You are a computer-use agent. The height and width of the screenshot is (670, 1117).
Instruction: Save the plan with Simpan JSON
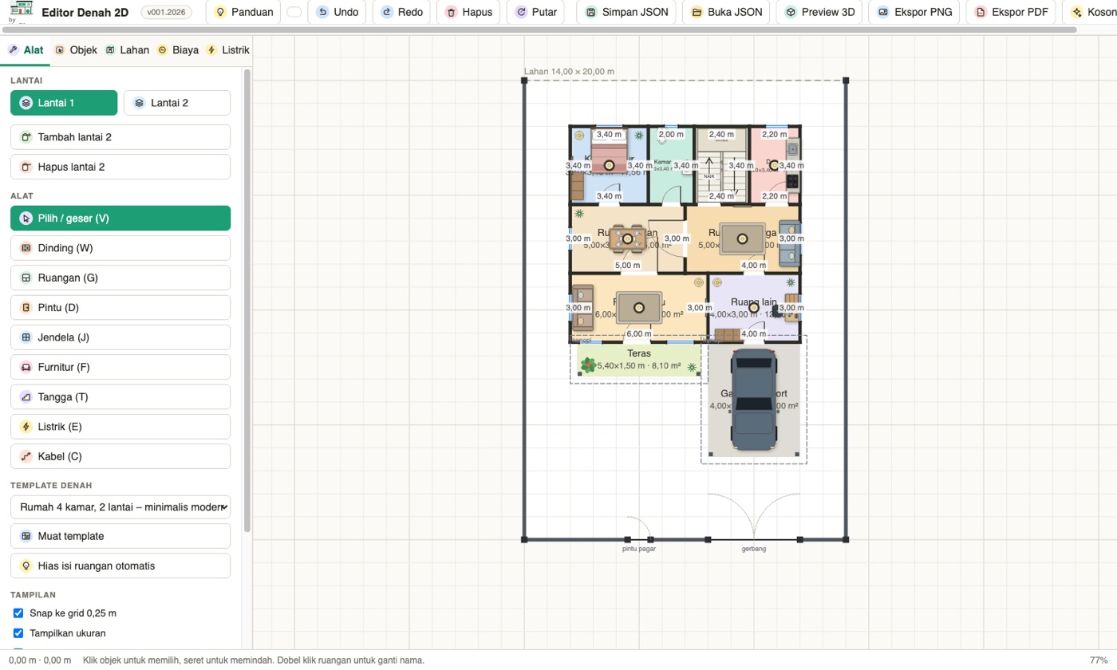pos(626,12)
